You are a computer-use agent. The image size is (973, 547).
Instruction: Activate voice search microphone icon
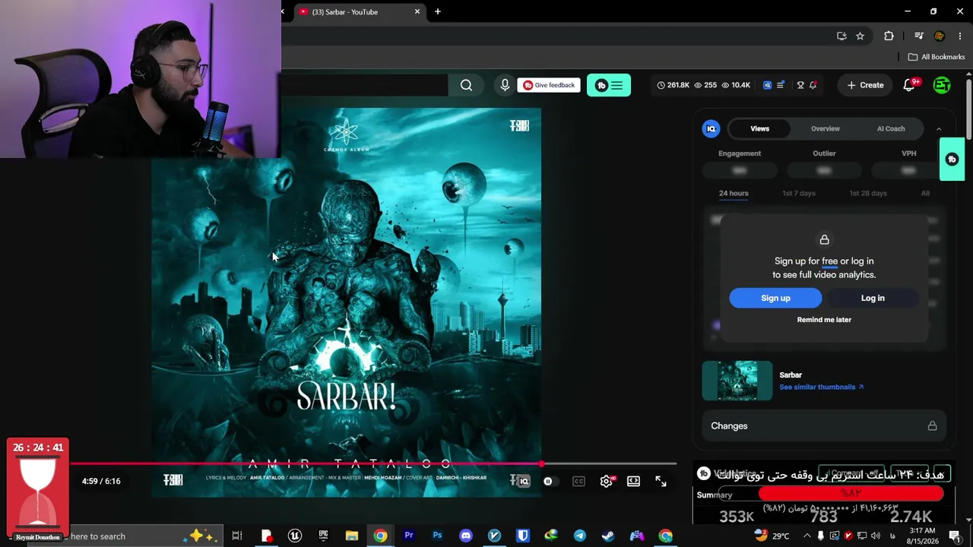pyautogui.click(x=505, y=85)
